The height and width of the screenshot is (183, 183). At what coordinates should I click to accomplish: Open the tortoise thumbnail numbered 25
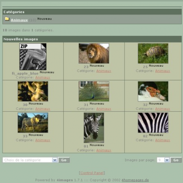(x=153, y=53)
